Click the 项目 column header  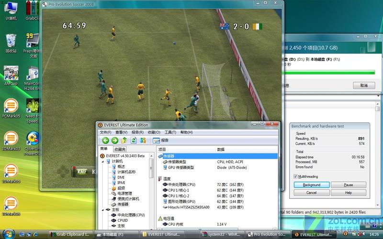[x=162, y=150]
